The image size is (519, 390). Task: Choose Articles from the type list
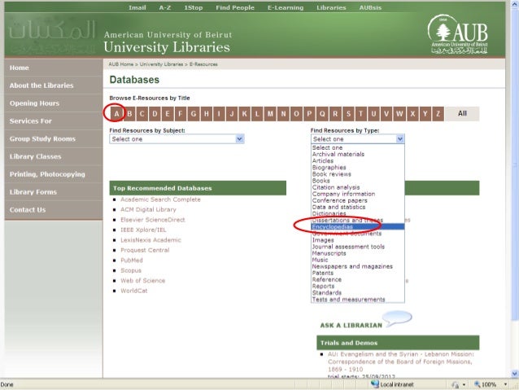[x=357, y=160]
